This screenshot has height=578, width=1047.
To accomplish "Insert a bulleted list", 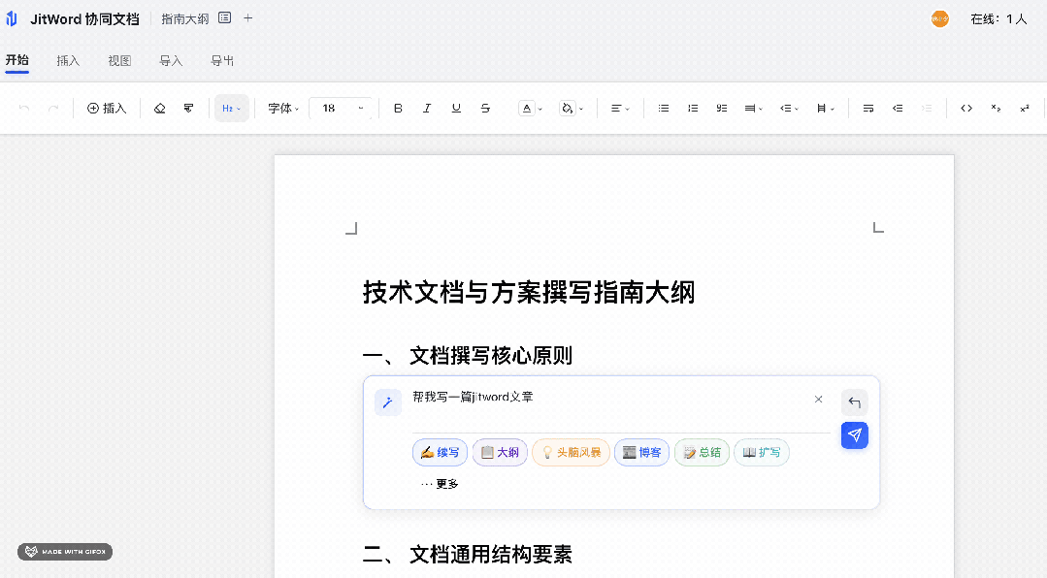I will tap(665, 108).
